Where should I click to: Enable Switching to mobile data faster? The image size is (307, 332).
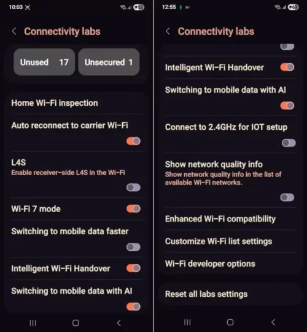point(133,247)
